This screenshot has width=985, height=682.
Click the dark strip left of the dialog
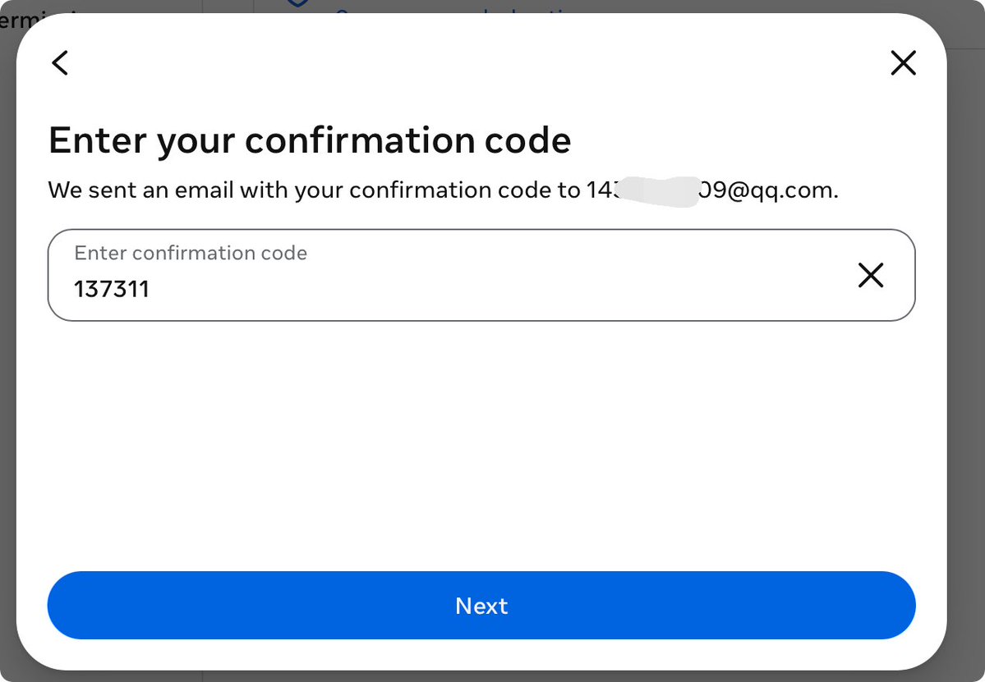[7, 351]
